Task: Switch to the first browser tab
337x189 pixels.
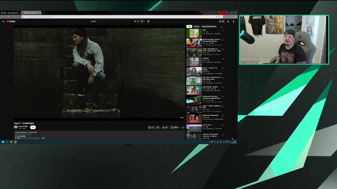Action: click(x=11, y=13)
